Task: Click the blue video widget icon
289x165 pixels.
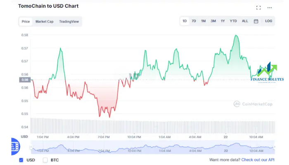Action: click(15, 146)
